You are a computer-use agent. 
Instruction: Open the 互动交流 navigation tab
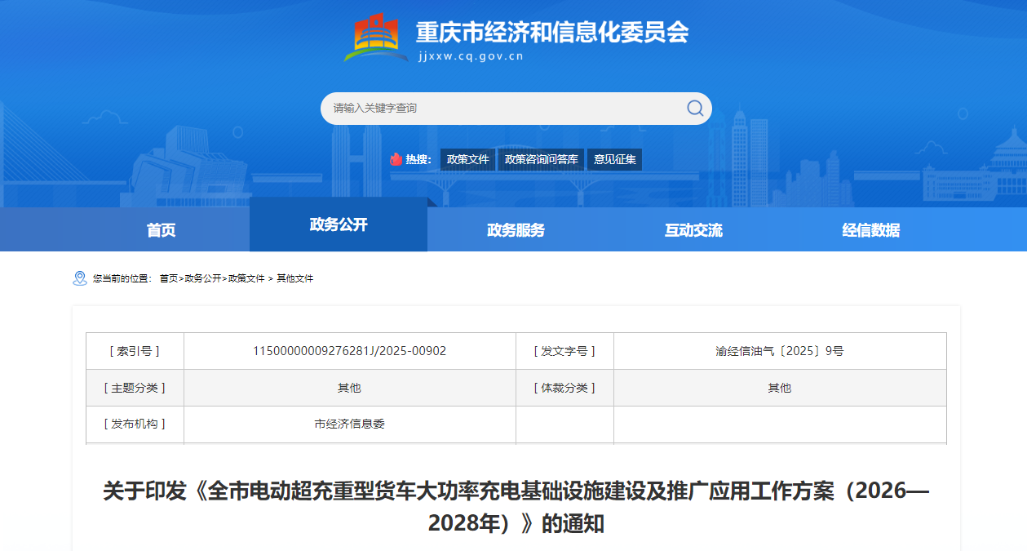point(693,230)
